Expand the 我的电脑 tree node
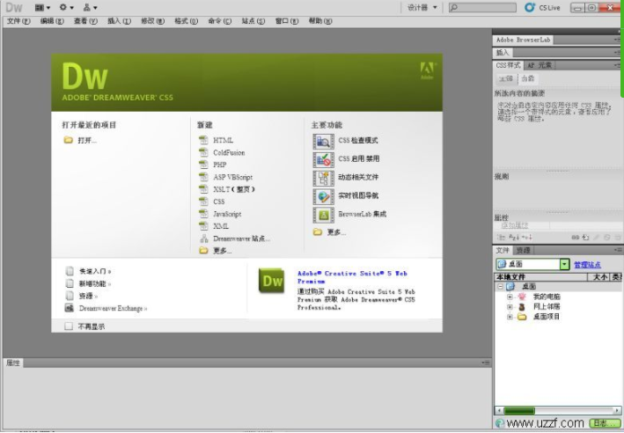 point(510,297)
